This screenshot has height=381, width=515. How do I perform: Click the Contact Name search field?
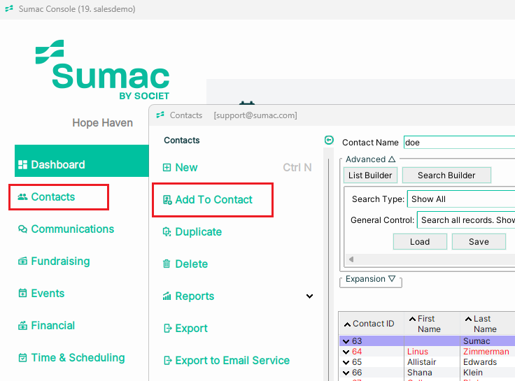click(459, 143)
